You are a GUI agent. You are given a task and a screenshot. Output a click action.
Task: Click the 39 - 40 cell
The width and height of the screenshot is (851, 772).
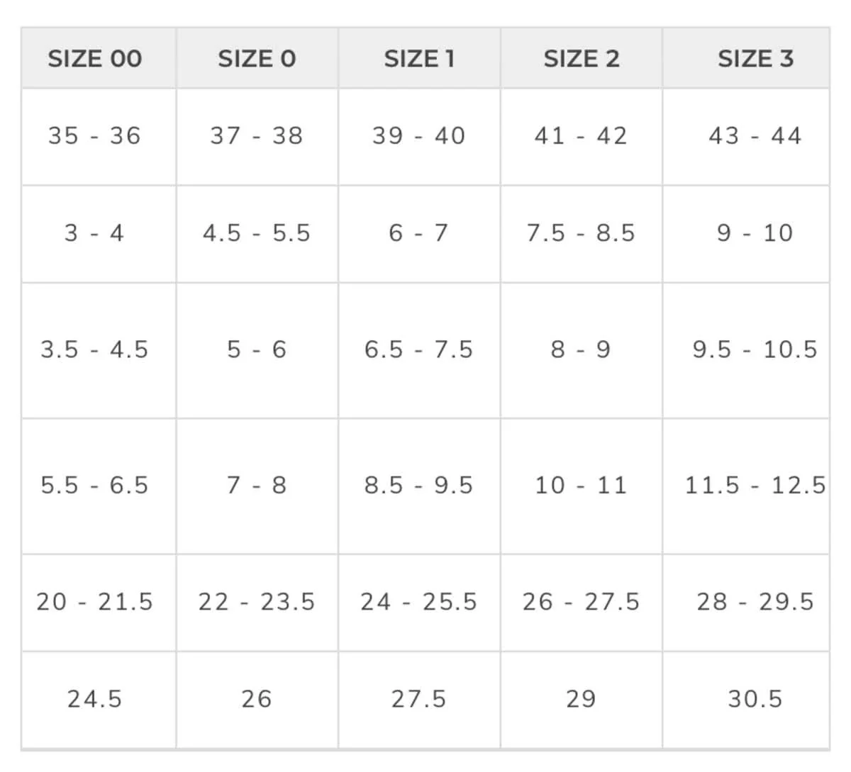tap(419, 135)
